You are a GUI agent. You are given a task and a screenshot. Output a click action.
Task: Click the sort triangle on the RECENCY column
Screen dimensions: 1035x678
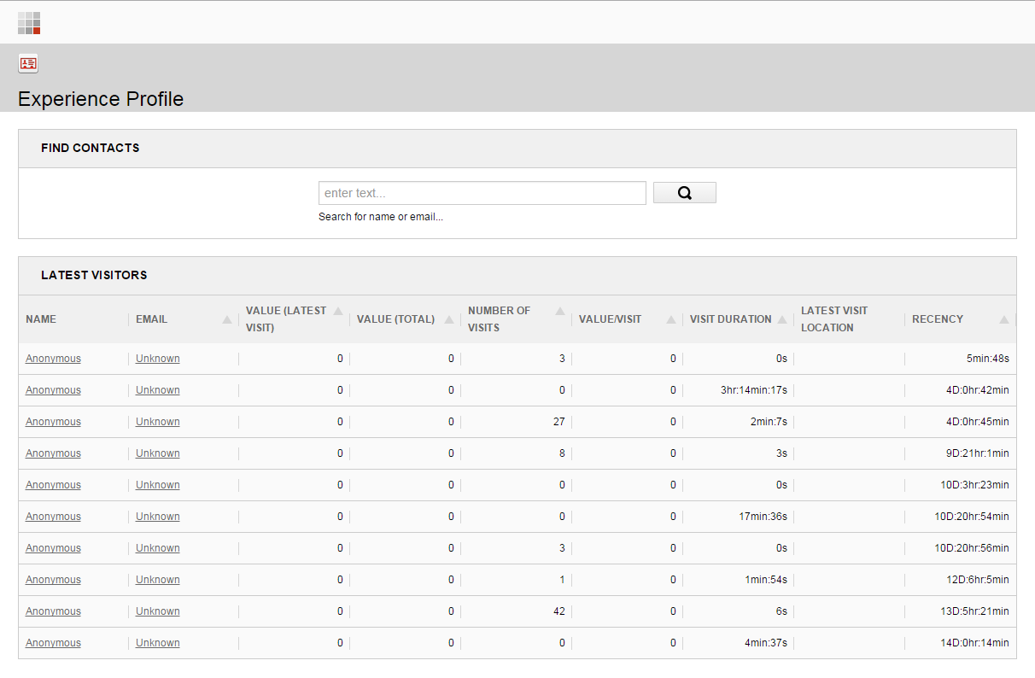1004,319
